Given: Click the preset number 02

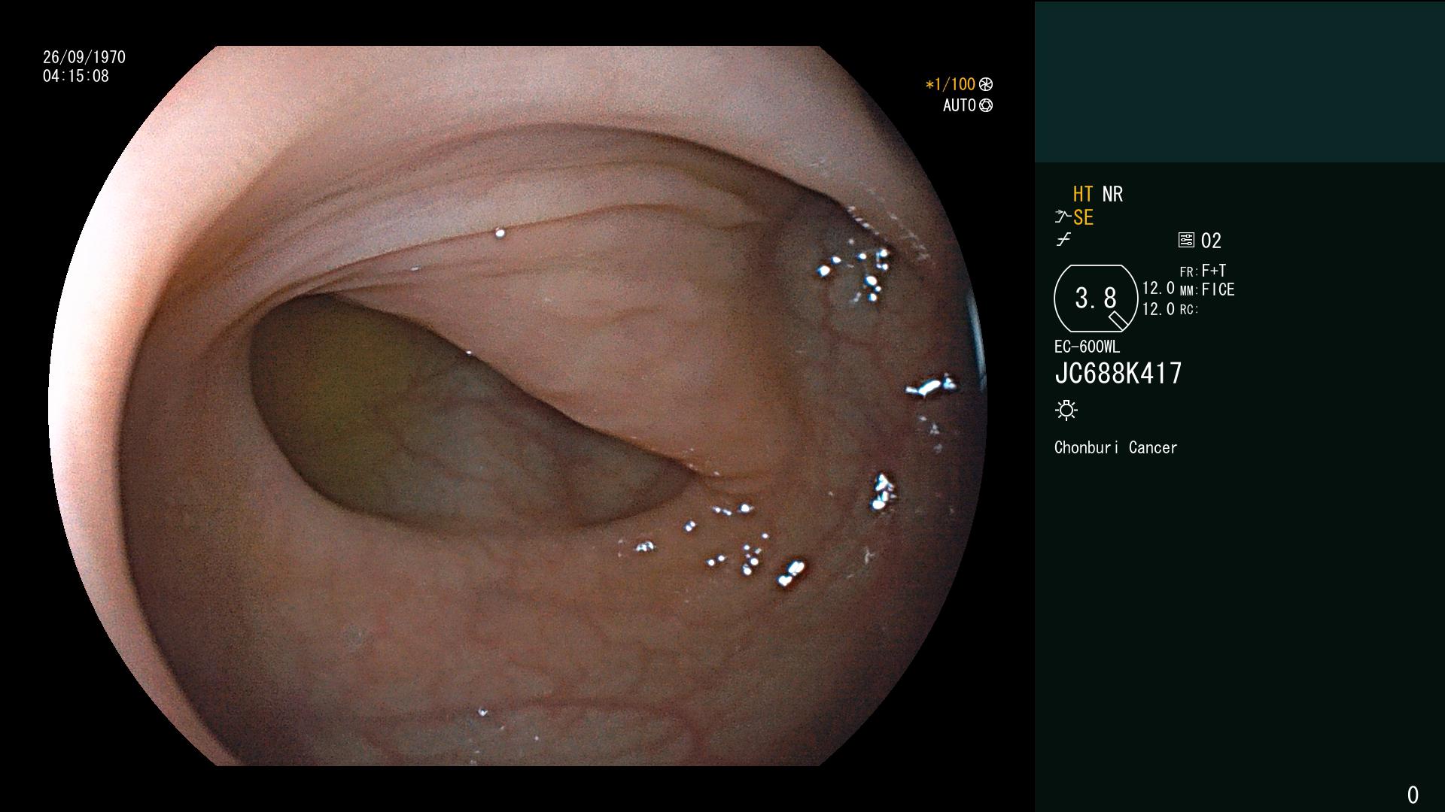Looking at the screenshot, I should coord(1211,241).
